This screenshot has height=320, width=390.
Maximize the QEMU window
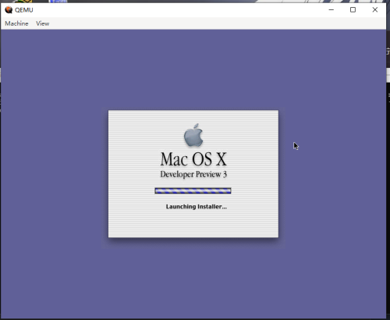pos(353,10)
